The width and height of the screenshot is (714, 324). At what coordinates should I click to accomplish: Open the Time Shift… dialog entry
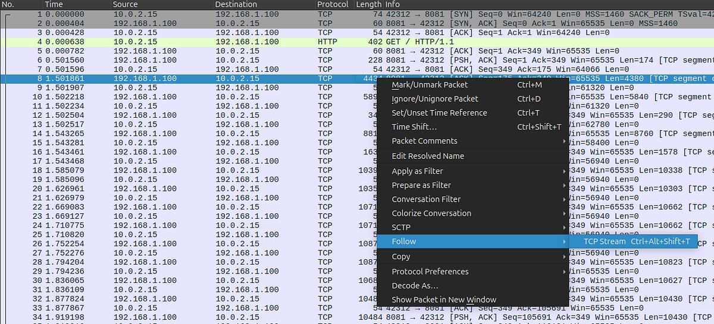(x=473, y=127)
